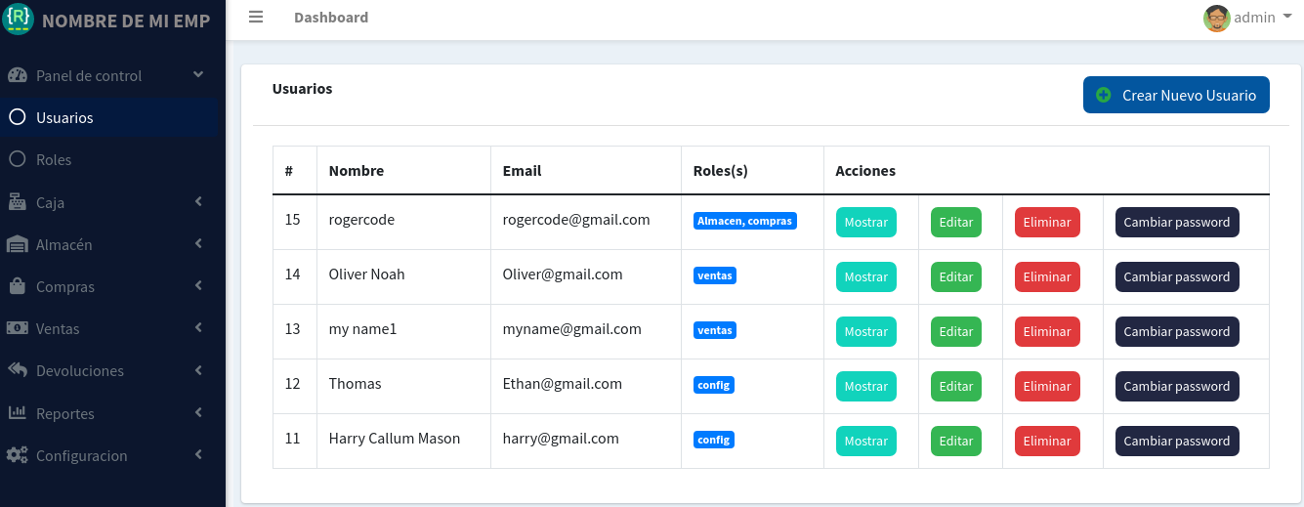Click the Almacén warehouse icon
The height and width of the screenshot is (507, 1304).
17,244
